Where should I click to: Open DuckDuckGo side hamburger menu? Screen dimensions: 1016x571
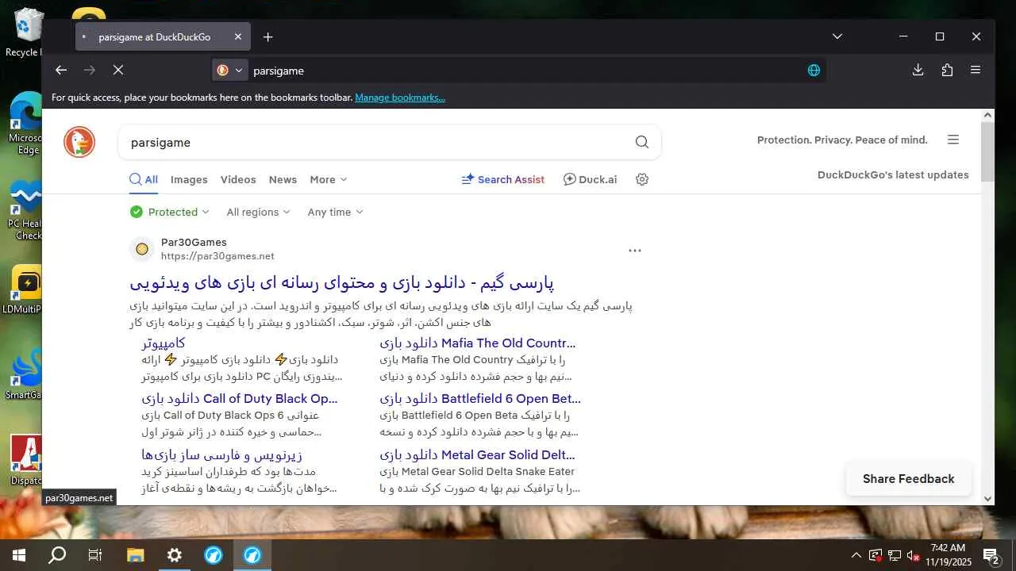pyautogui.click(x=953, y=140)
